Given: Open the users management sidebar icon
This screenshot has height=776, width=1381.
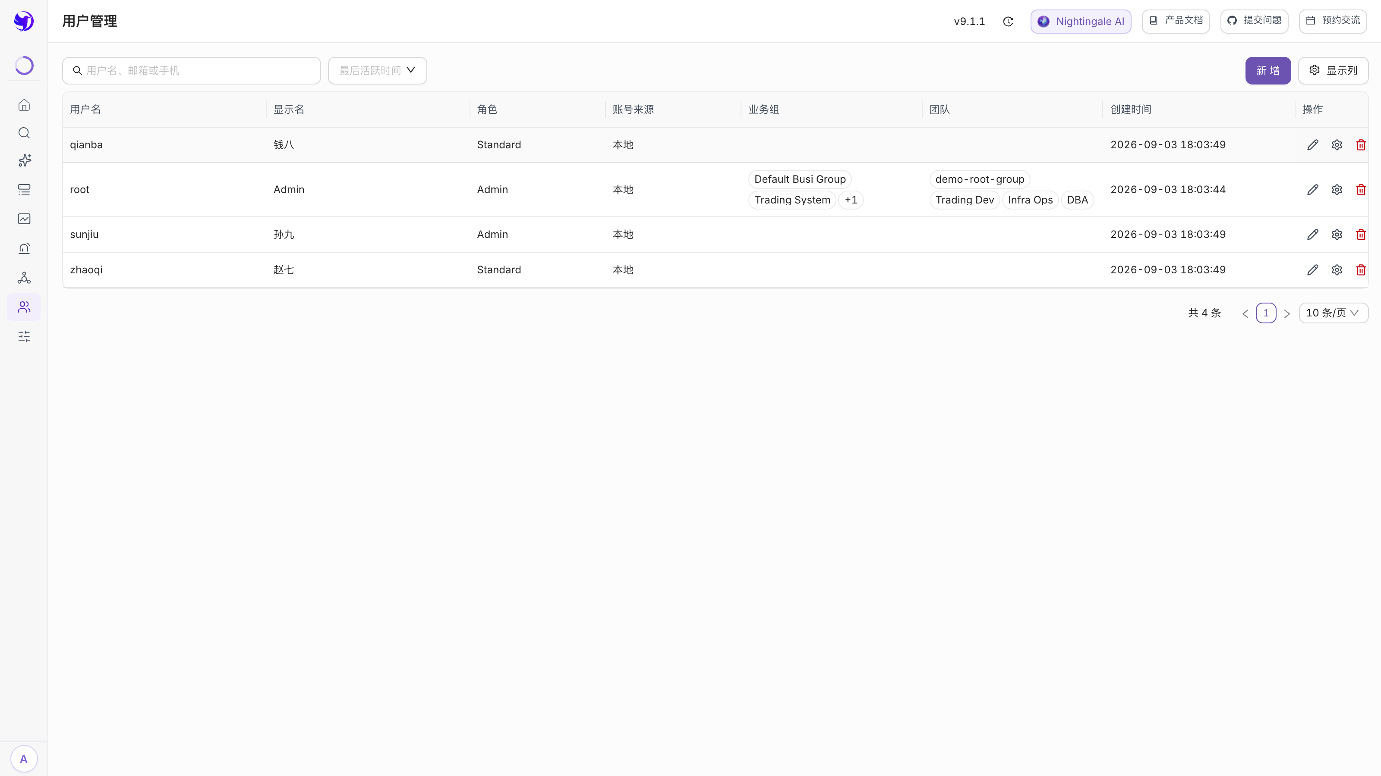Looking at the screenshot, I should click(24, 307).
